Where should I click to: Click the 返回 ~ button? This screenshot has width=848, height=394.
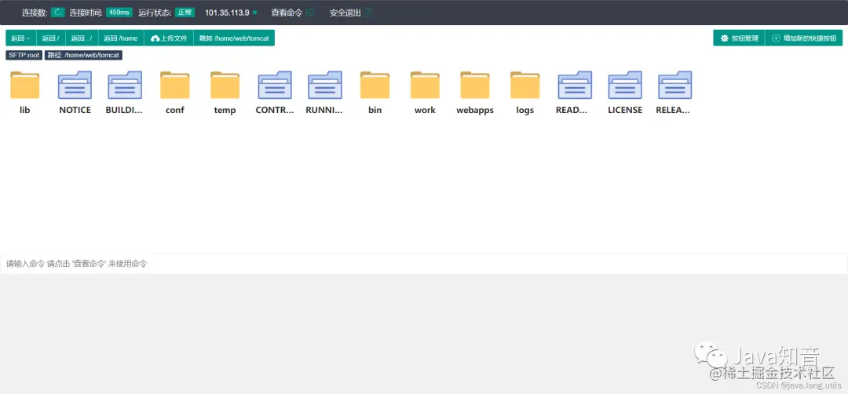pos(20,38)
